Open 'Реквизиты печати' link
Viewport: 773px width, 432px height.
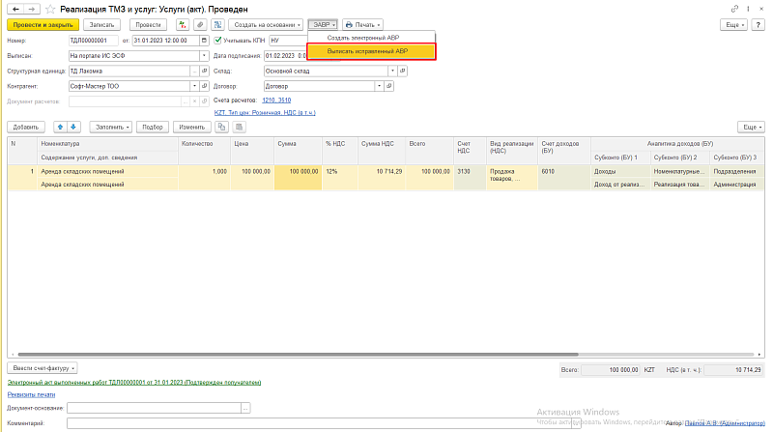31,394
